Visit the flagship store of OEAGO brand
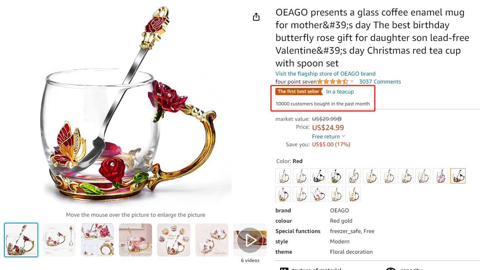 325,74
